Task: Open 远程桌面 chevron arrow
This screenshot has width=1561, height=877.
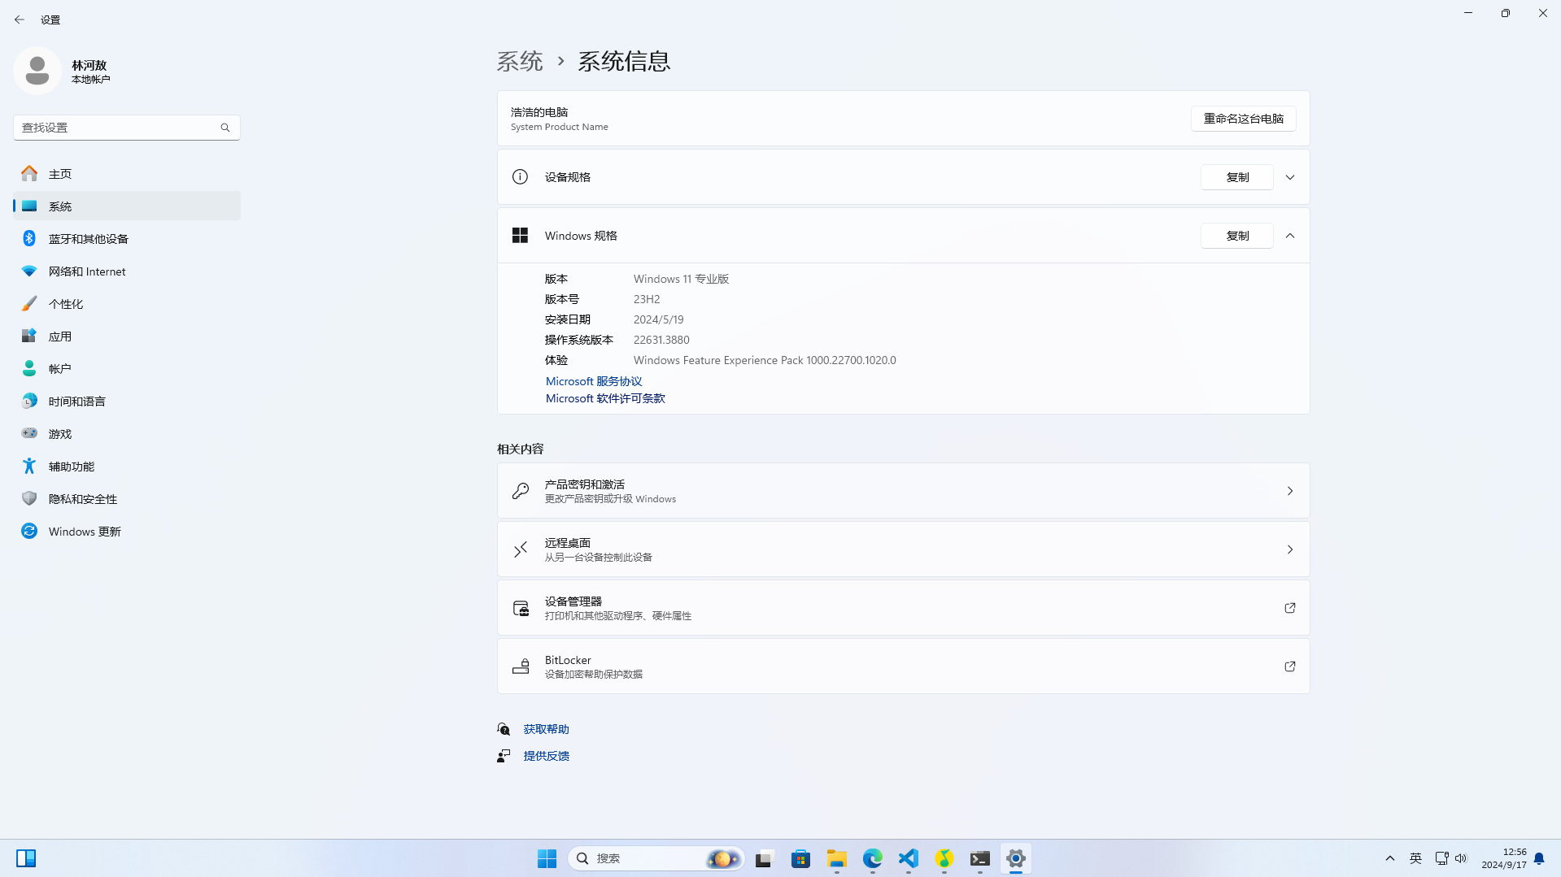Action: pos(1290,549)
